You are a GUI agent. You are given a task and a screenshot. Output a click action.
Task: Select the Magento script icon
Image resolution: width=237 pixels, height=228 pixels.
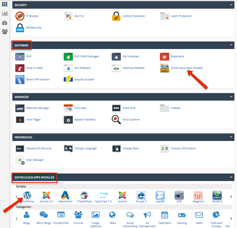[198, 195]
